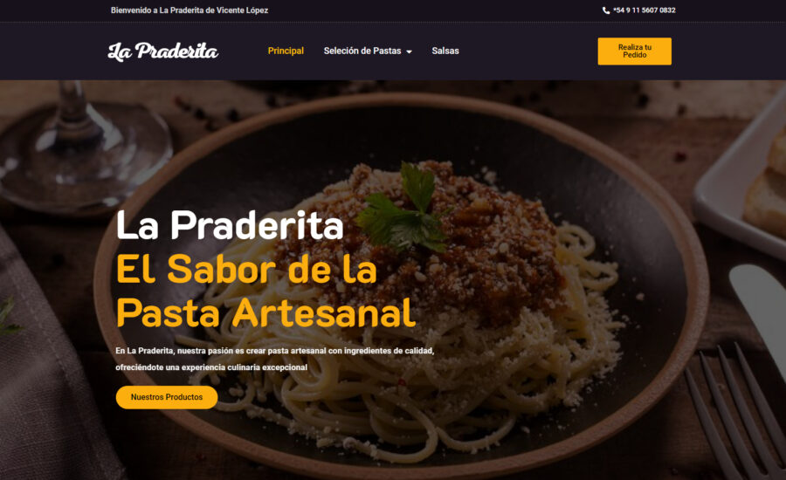Click the Bienvenido a La Praderita welcome text
The image size is (786, 480).
pyautogui.click(x=189, y=10)
